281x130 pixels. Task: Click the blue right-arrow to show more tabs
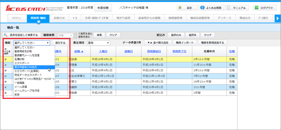[x=277, y=18]
